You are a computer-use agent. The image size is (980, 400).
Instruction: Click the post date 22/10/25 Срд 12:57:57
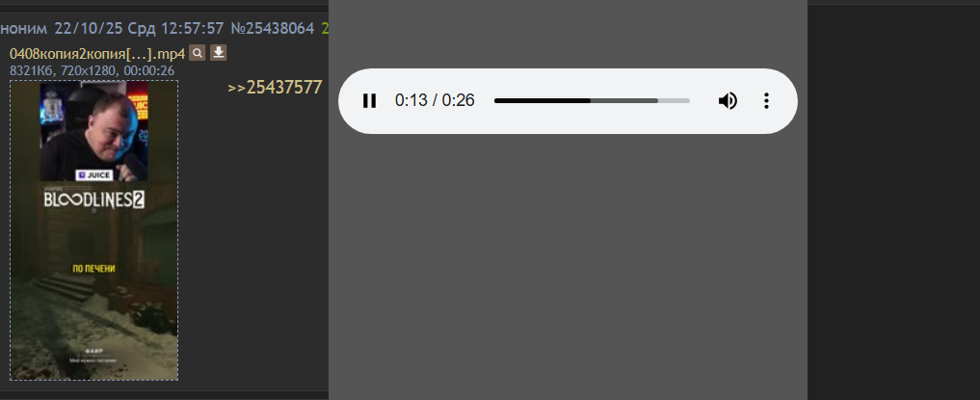click(x=139, y=28)
